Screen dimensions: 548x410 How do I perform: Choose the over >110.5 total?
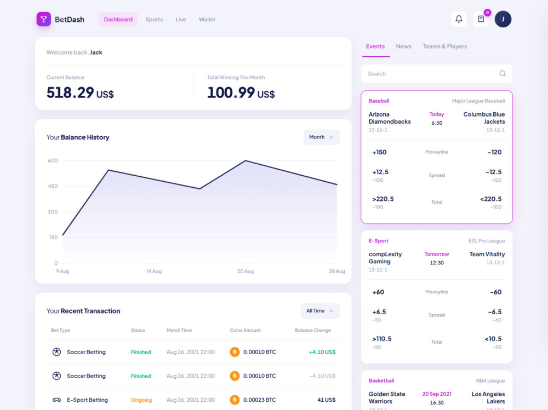pos(381,342)
